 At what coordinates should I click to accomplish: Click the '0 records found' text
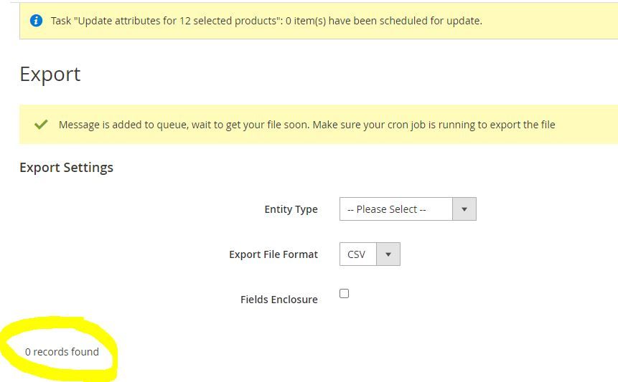(x=62, y=352)
